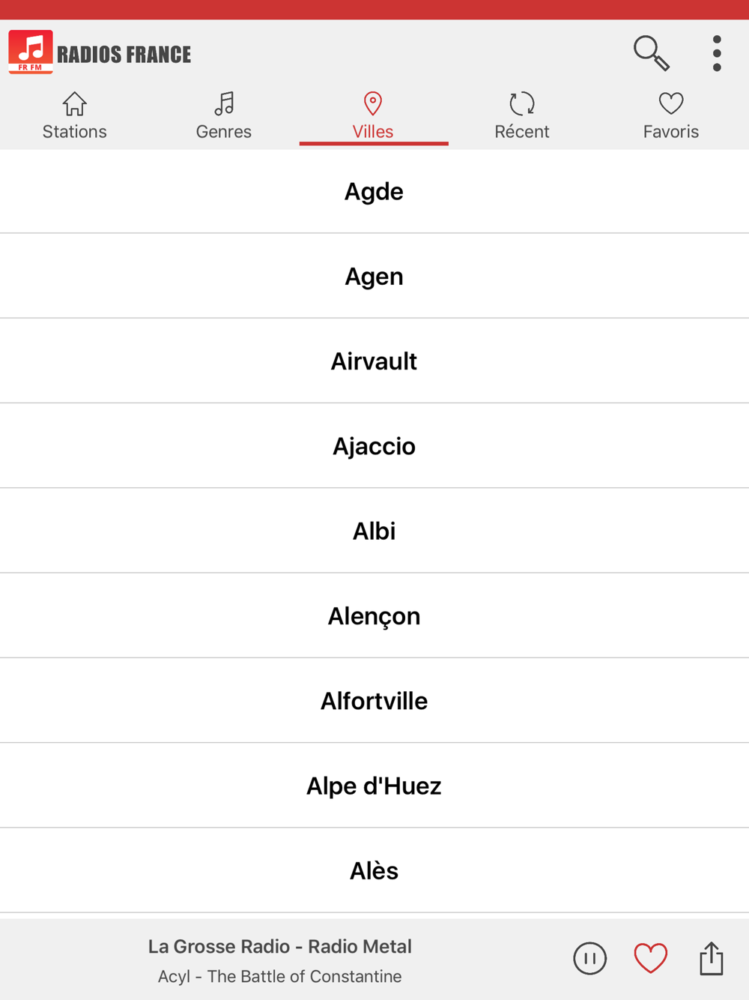Open the search magnifier icon
Viewport: 749px width, 1000px height.
pyautogui.click(x=651, y=53)
